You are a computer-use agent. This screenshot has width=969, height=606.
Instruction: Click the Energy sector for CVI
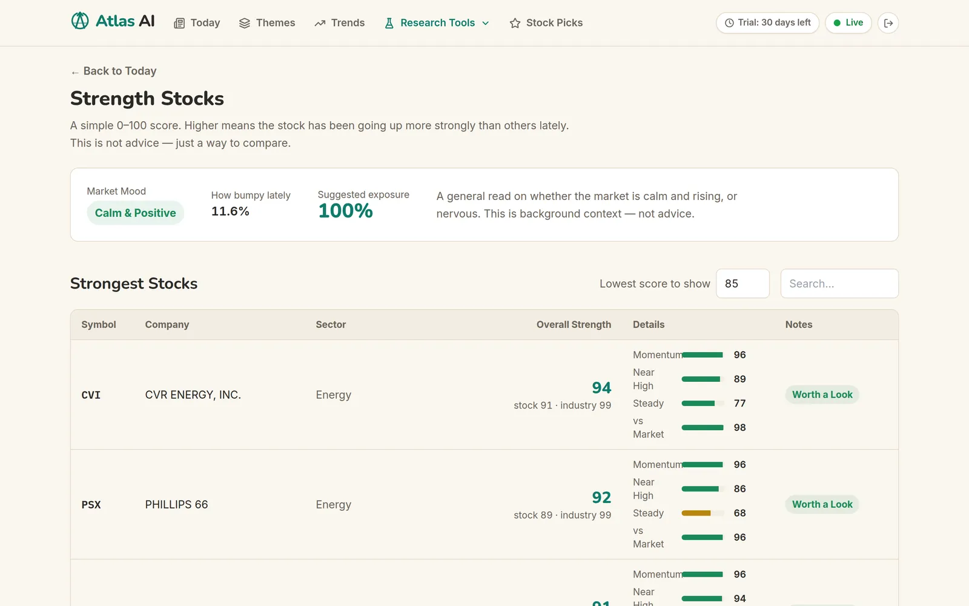pos(333,395)
